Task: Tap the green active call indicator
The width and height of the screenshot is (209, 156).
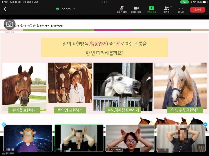Action: [x=184, y=2]
